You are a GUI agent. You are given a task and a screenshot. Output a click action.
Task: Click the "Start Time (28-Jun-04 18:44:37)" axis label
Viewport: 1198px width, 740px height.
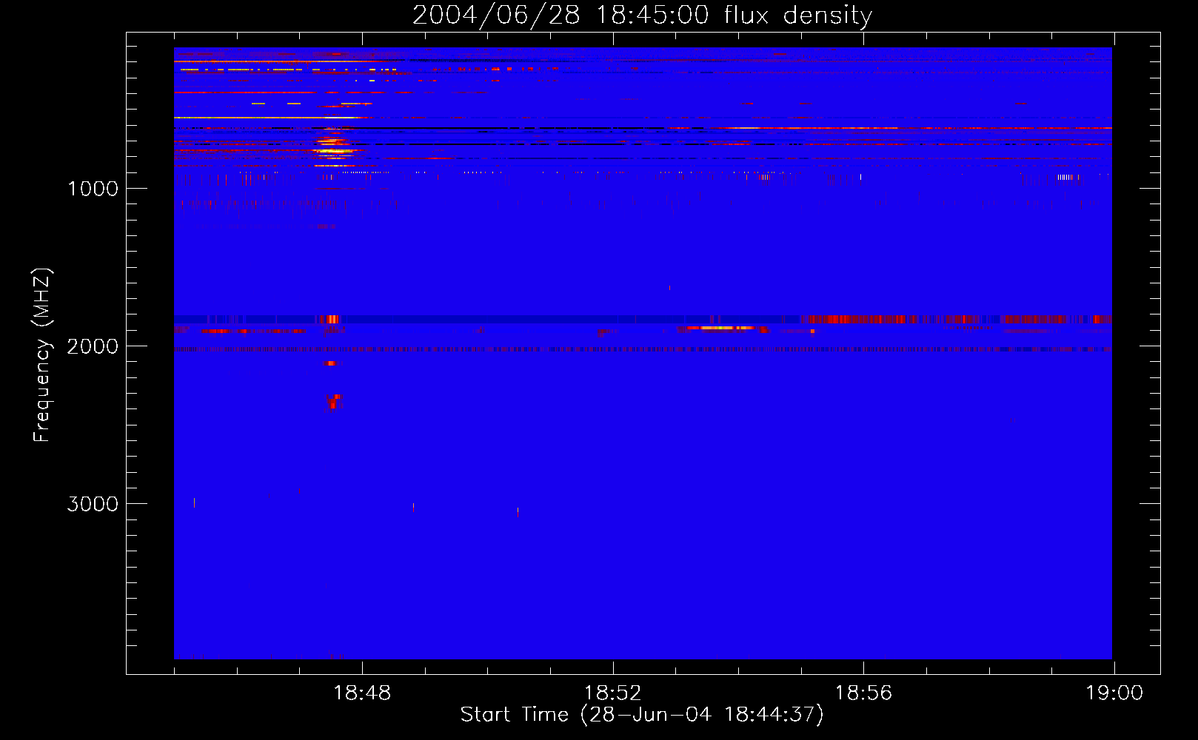(x=642, y=715)
